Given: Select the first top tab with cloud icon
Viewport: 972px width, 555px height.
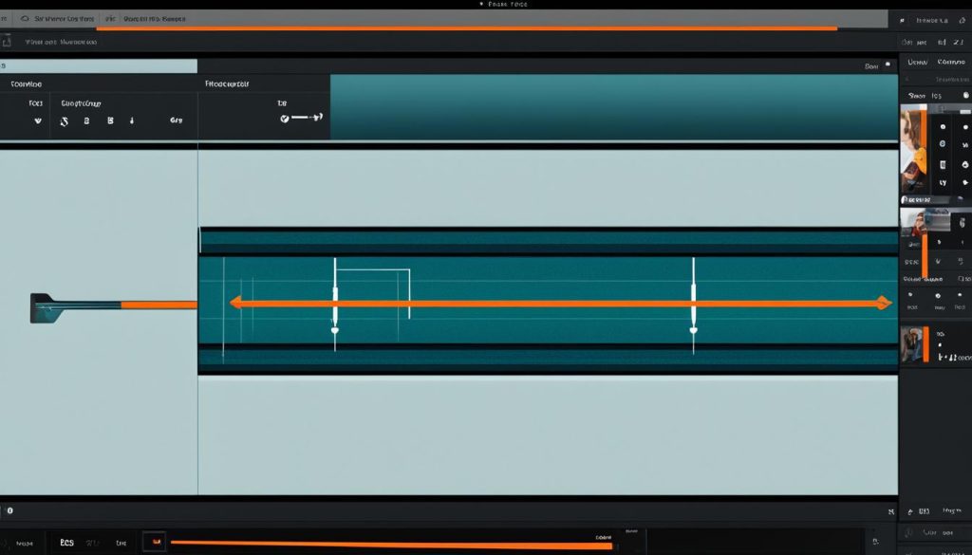Looking at the screenshot, I should coord(56,19).
